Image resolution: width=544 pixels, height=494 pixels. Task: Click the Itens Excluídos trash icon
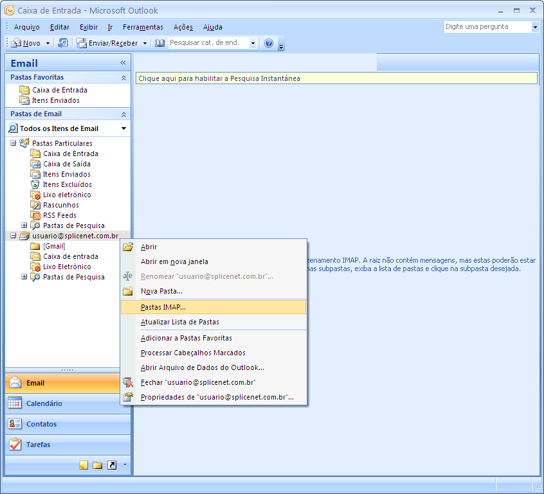coord(35,184)
